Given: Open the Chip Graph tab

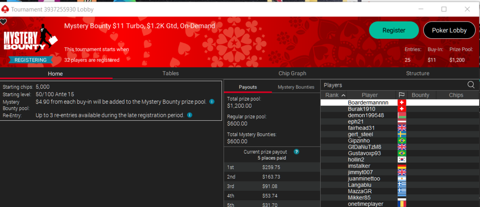Looking at the screenshot, I should [x=292, y=73].
